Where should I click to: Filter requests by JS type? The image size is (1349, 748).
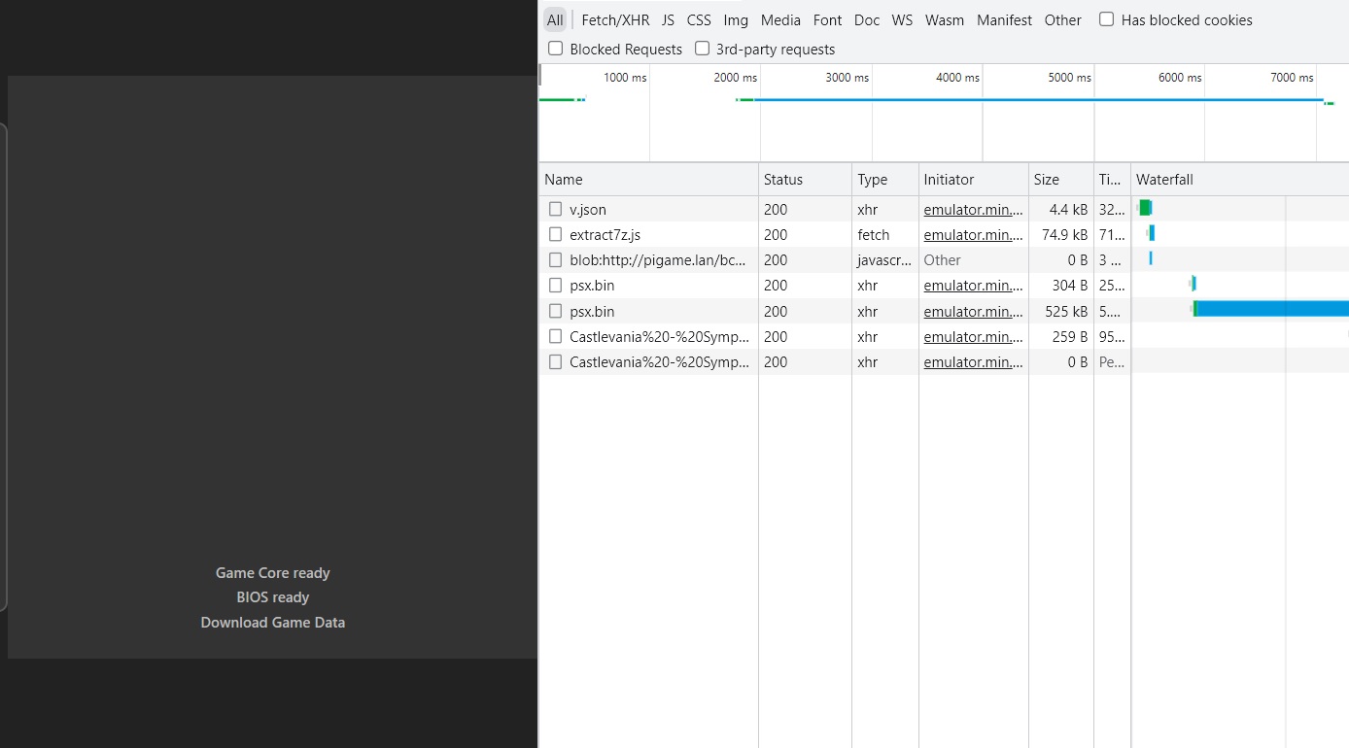pos(668,19)
